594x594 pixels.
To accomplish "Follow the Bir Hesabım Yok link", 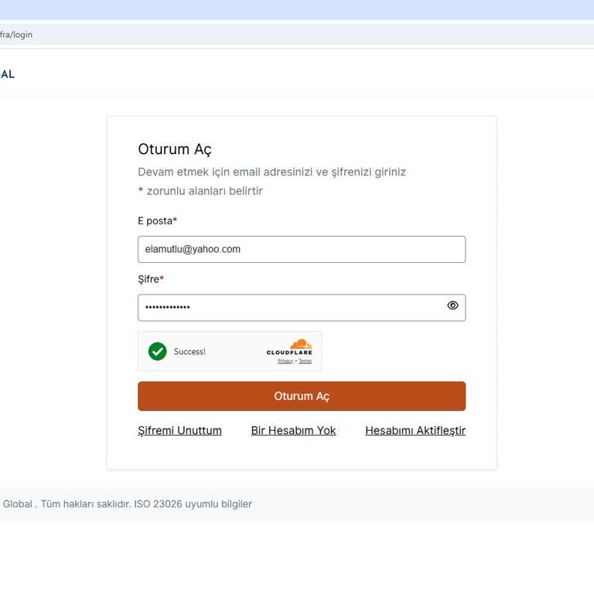I will coord(293,431).
